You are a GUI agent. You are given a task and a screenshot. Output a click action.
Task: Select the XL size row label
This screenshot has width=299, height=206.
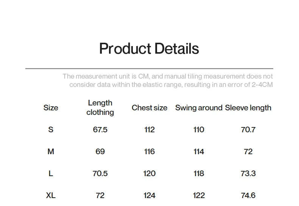click(x=51, y=195)
